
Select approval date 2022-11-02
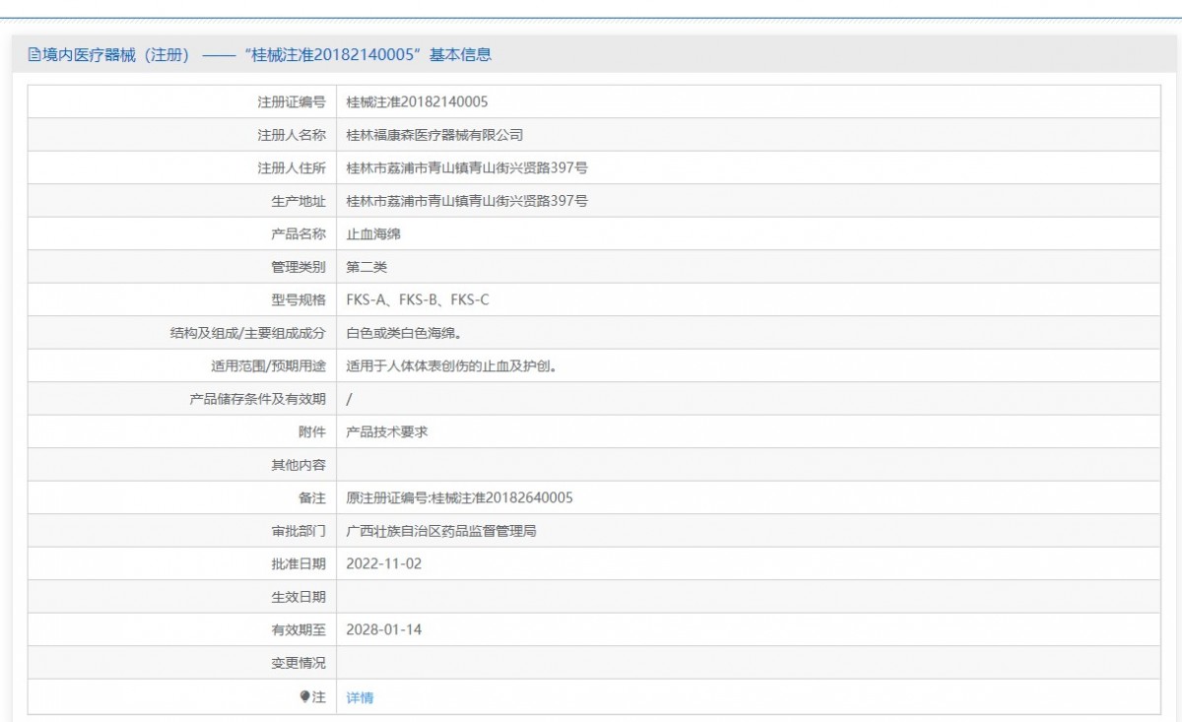[x=385, y=564]
